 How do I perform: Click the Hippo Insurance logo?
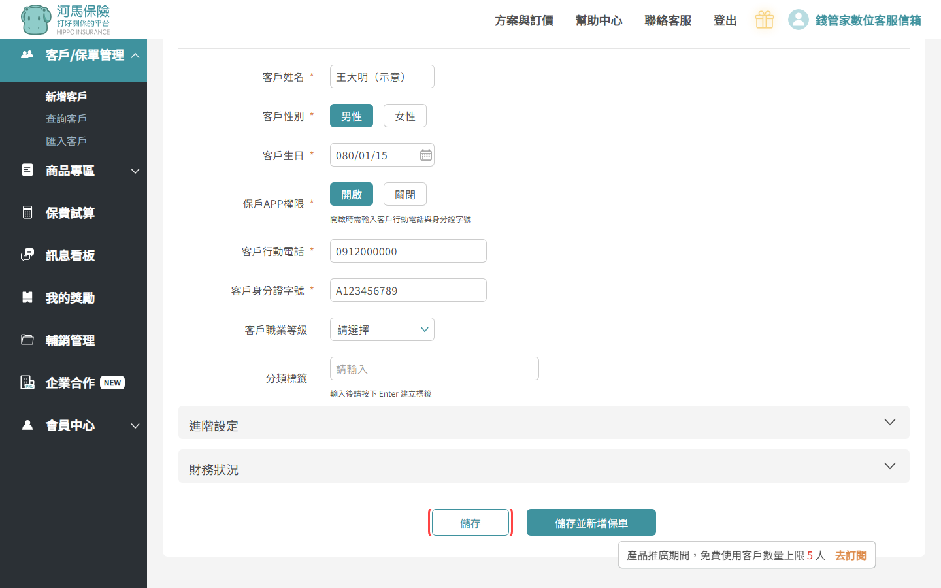coord(63,20)
